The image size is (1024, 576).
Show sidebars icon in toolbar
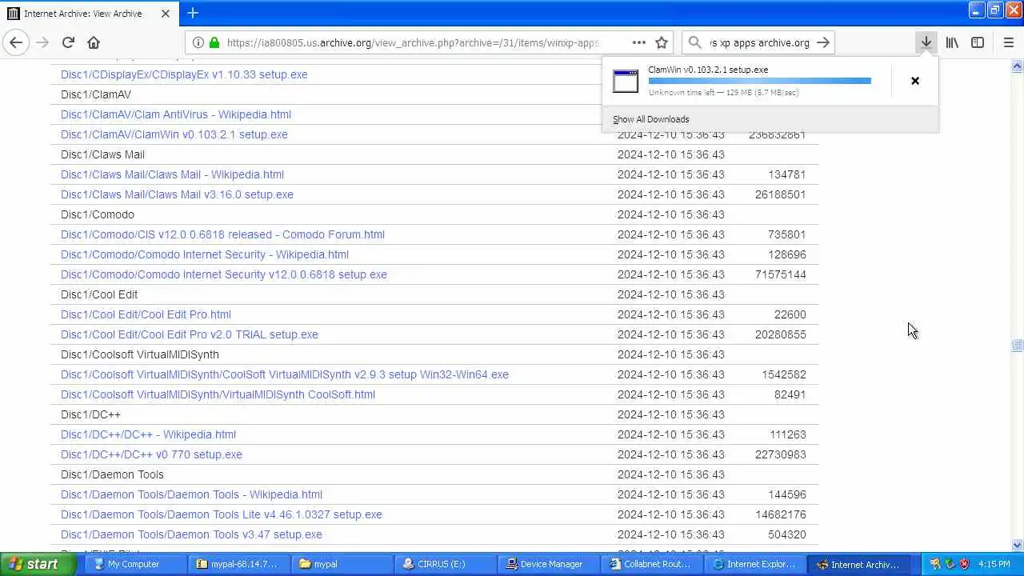pos(978,42)
